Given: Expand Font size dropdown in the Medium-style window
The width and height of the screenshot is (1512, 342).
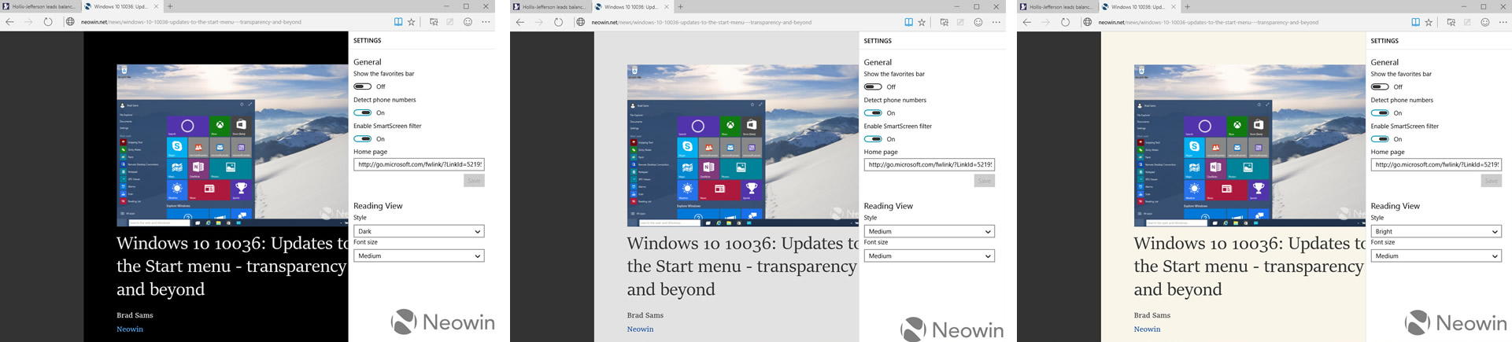Looking at the screenshot, I should 930,256.
